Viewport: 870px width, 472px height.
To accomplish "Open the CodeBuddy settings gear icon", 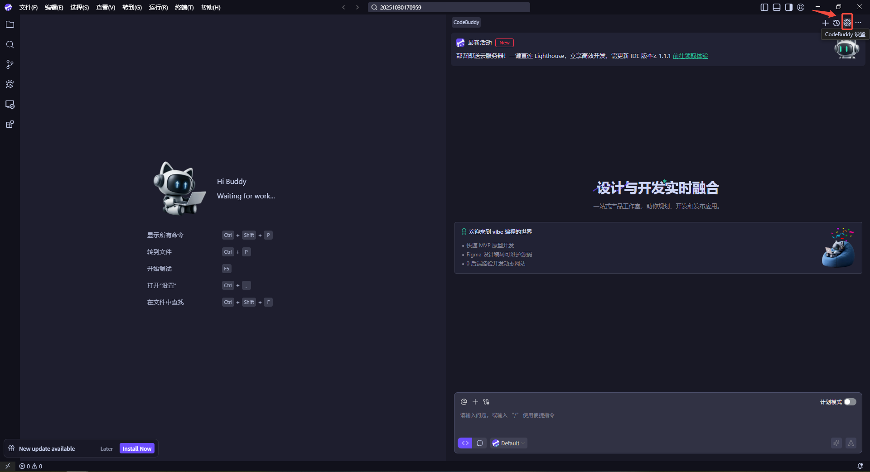I will pos(847,23).
